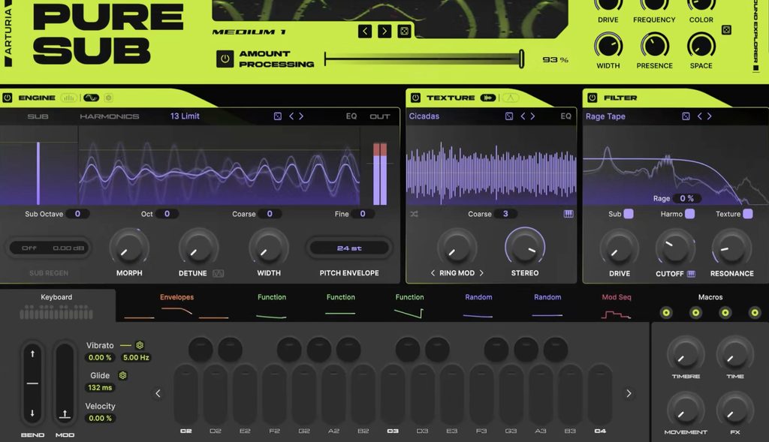Viewport: 769px width, 442px height.
Task: Click the Sub Octave value field
Action: 77,214
